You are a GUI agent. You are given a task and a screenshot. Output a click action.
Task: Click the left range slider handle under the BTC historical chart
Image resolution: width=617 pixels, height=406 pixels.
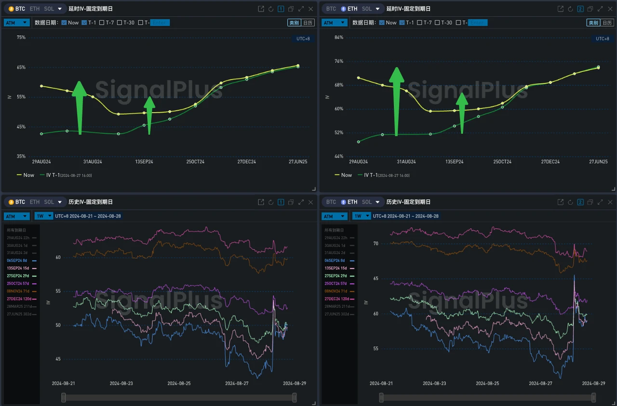click(x=64, y=397)
